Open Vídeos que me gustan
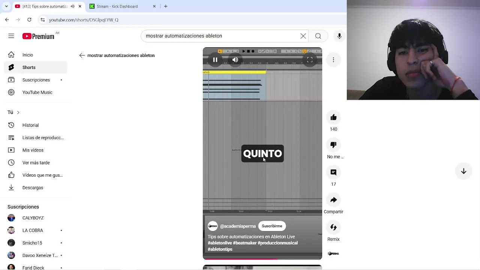This screenshot has width=480, height=270. (36, 175)
